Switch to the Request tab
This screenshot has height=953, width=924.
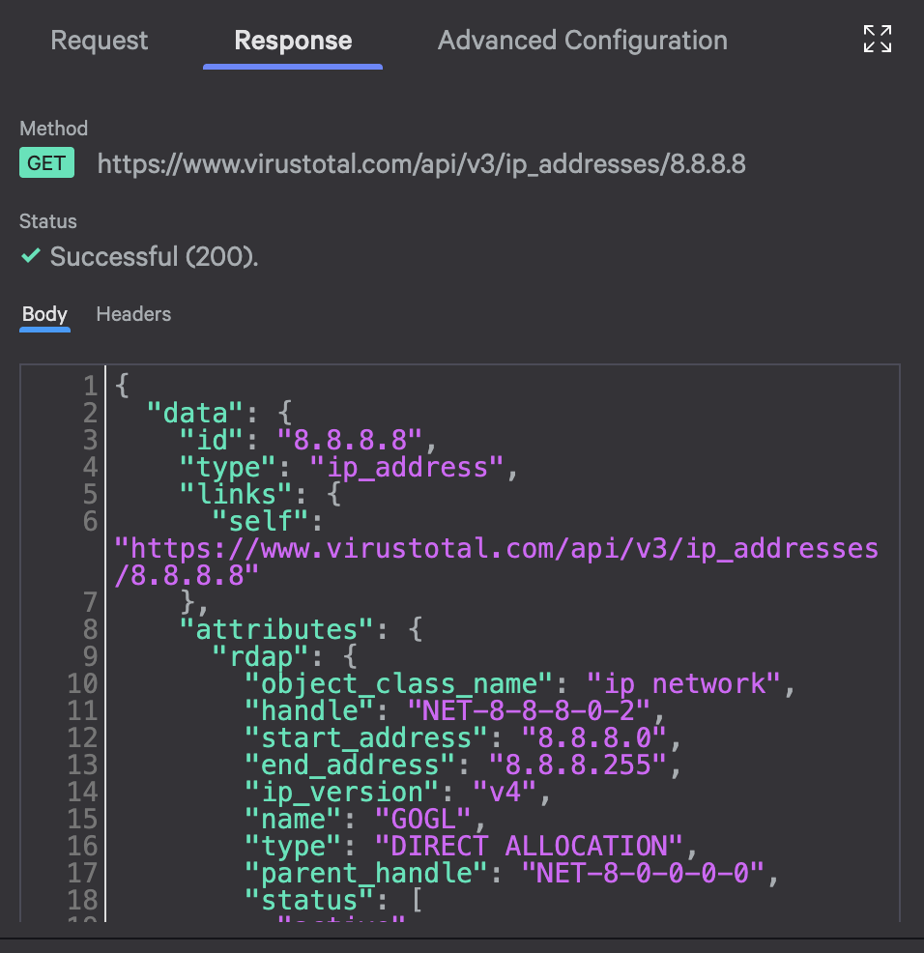[100, 41]
